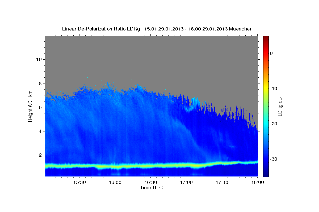Click the colorbar value -30
The width and height of the screenshot is (319, 212).
pyautogui.click(x=274, y=159)
